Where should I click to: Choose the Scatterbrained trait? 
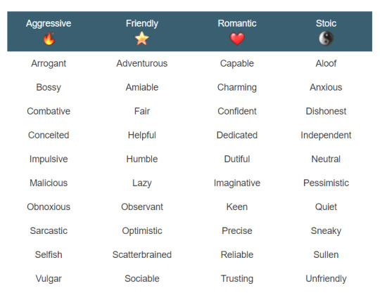141,255
